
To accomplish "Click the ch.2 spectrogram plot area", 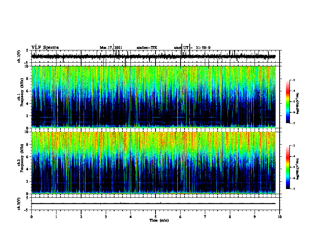I will click(x=154, y=163).
